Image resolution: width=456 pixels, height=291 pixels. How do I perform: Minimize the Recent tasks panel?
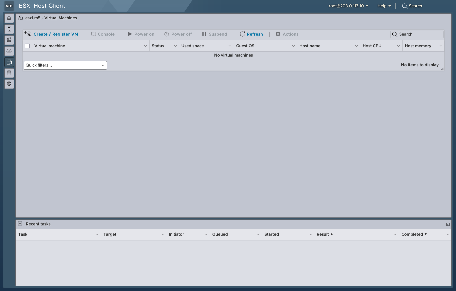point(448,224)
